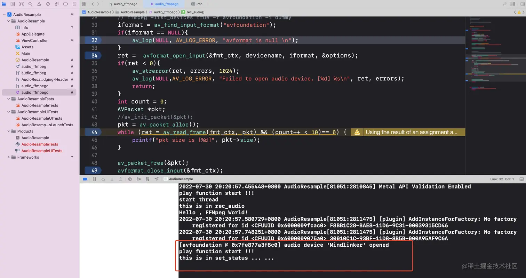Select the AudioResample process in debug bar
This screenshot has height=278, width=526.
[178, 179]
